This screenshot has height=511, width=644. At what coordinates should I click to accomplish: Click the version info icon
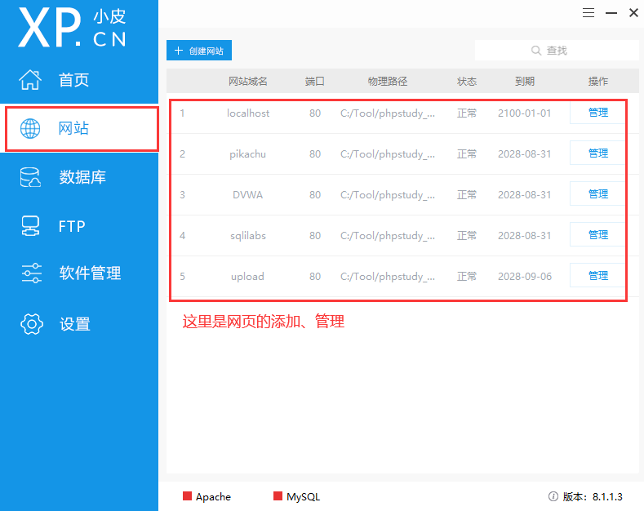coord(553,496)
